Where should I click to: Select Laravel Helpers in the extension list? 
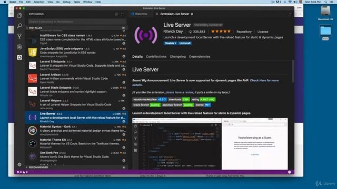click(x=76, y=104)
